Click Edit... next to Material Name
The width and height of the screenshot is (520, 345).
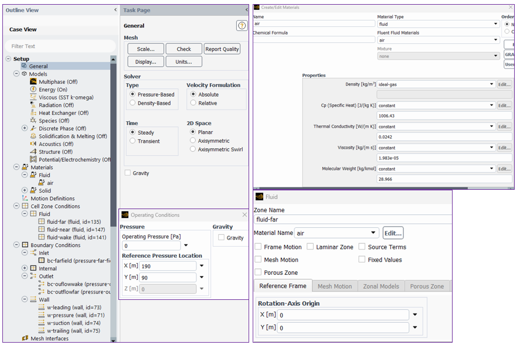coord(393,233)
